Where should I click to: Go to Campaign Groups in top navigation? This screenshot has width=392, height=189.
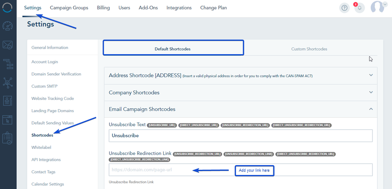(69, 8)
